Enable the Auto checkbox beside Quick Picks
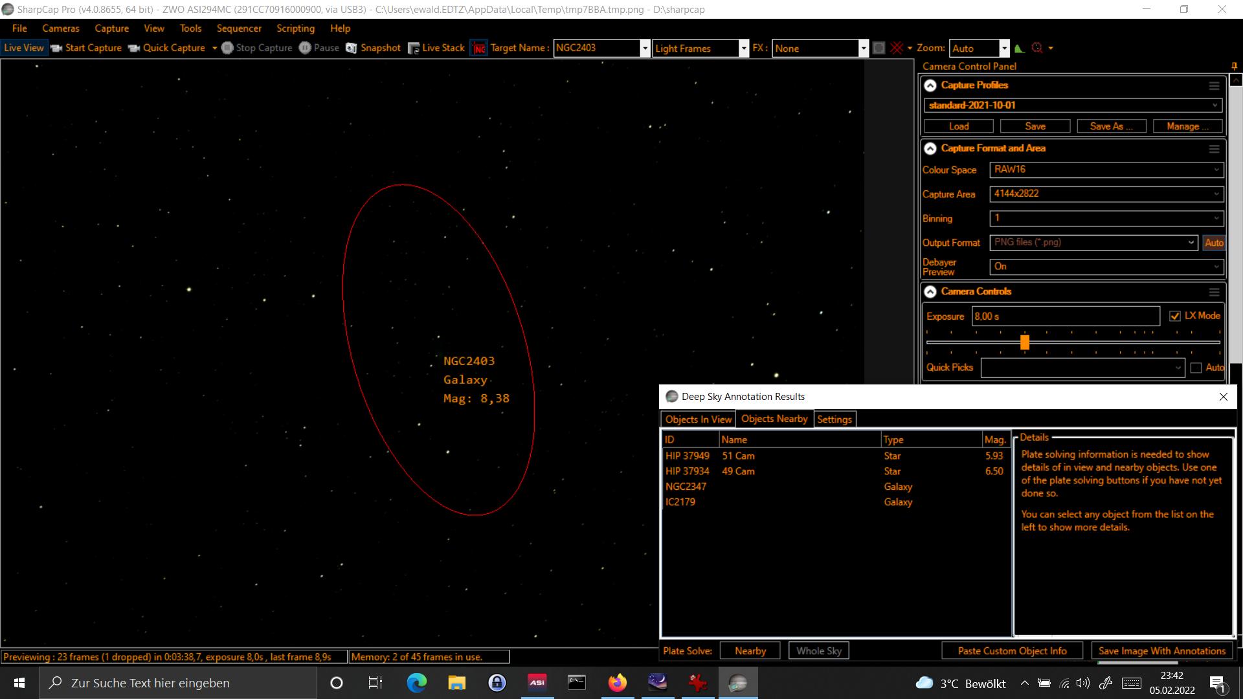1243x699 pixels. click(x=1196, y=368)
